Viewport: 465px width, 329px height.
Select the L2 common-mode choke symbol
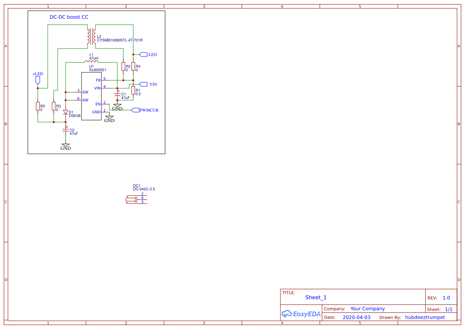pyautogui.click(x=91, y=37)
